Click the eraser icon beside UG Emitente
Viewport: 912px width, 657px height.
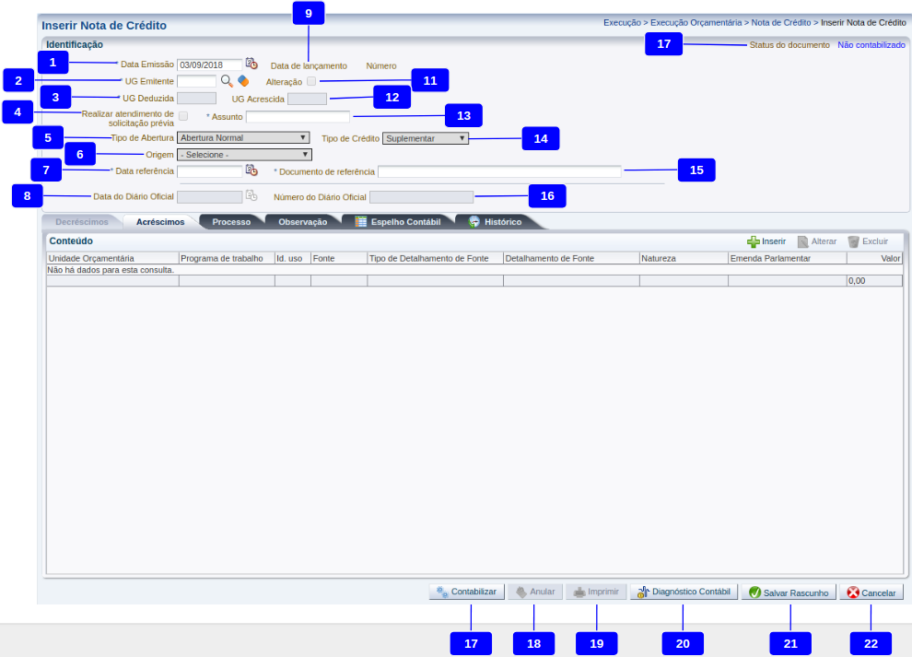click(243, 81)
